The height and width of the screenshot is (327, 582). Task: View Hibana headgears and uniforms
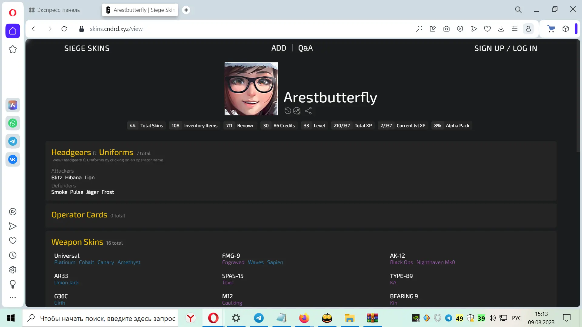click(73, 177)
